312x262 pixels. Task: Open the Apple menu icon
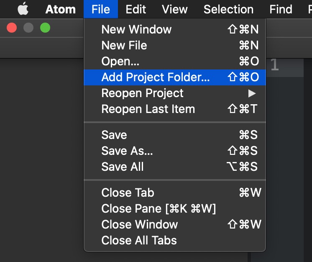(23, 9)
